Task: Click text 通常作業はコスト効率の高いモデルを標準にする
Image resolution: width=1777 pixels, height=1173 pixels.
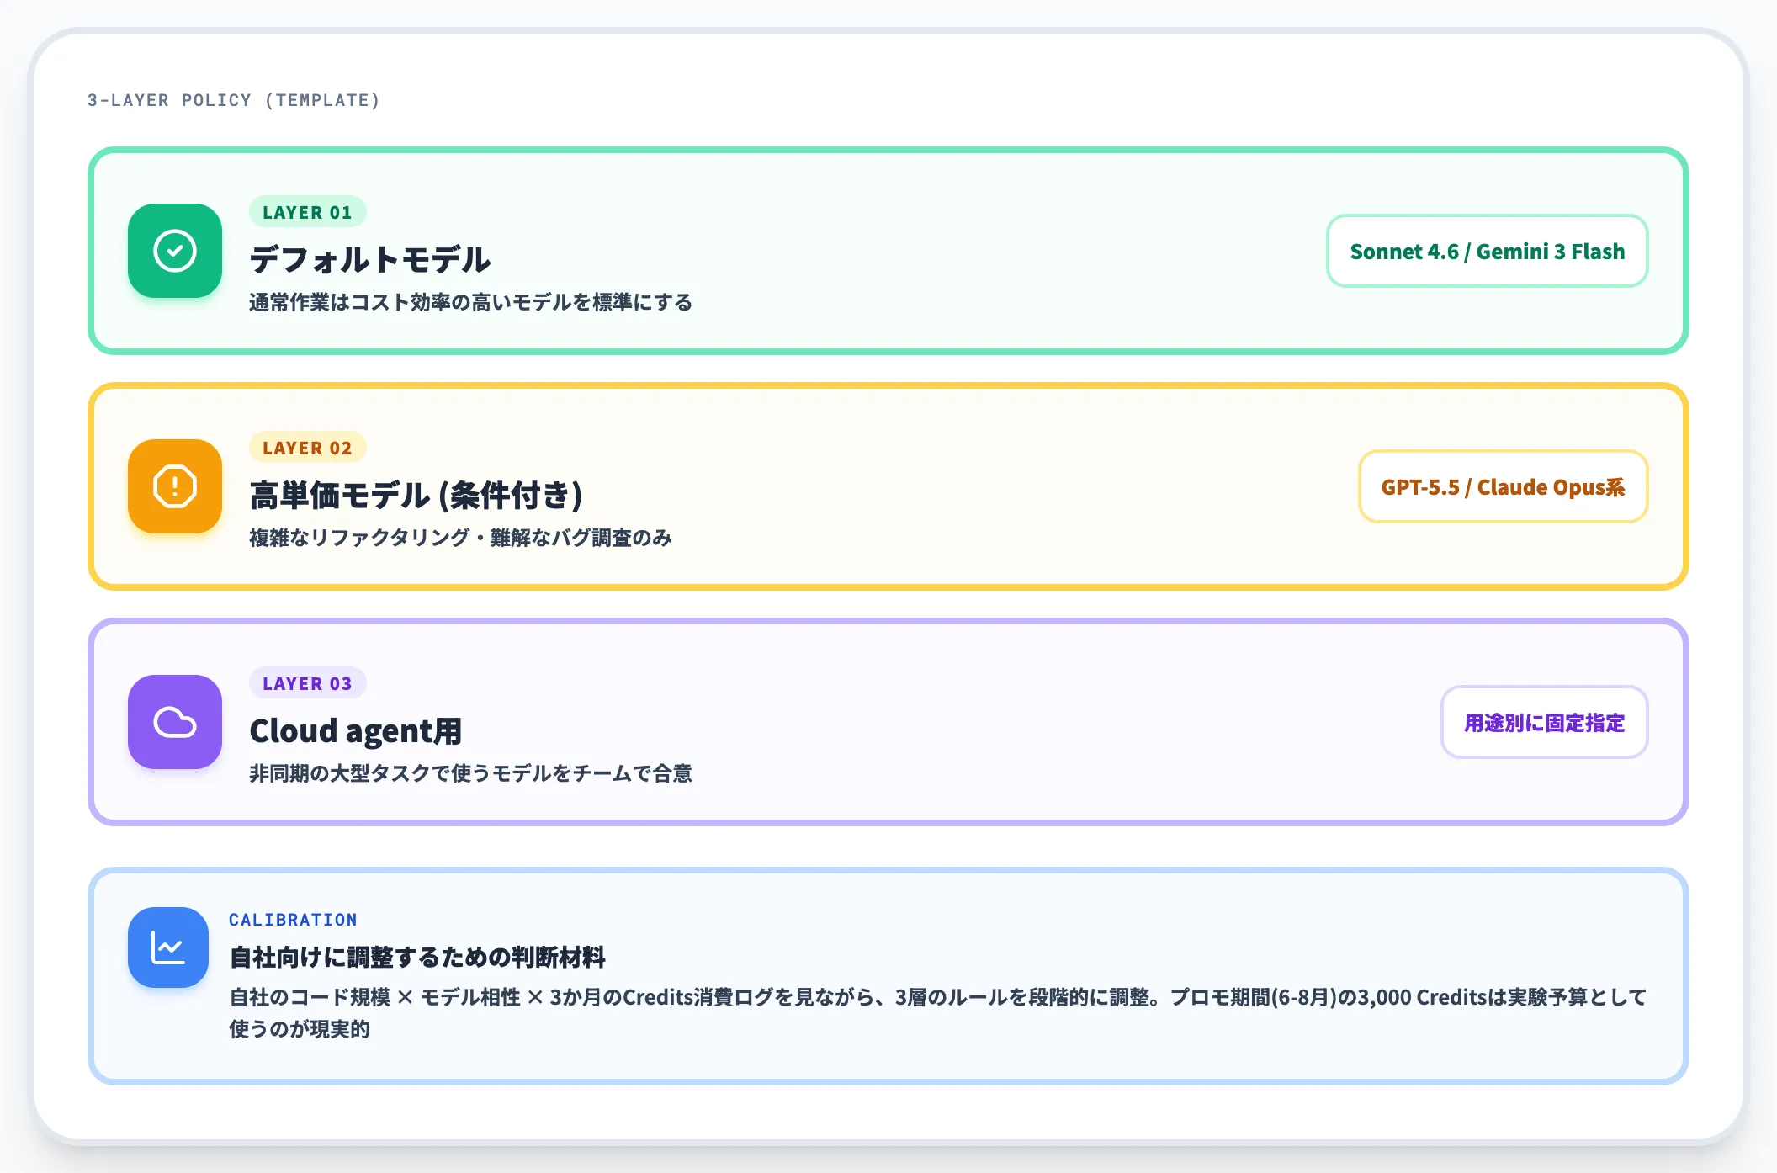Action: (x=470, y=302)
